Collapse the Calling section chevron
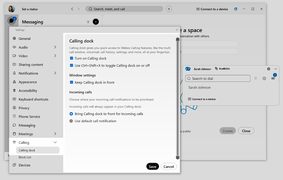Screen dimensions: 283x180 [55, 142]
